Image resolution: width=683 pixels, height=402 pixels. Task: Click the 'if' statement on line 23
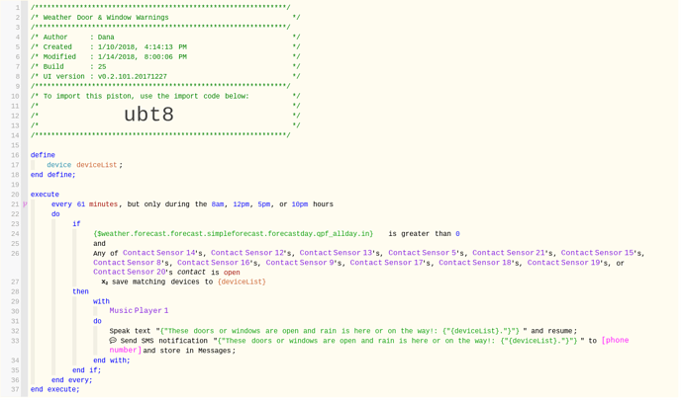76,224
